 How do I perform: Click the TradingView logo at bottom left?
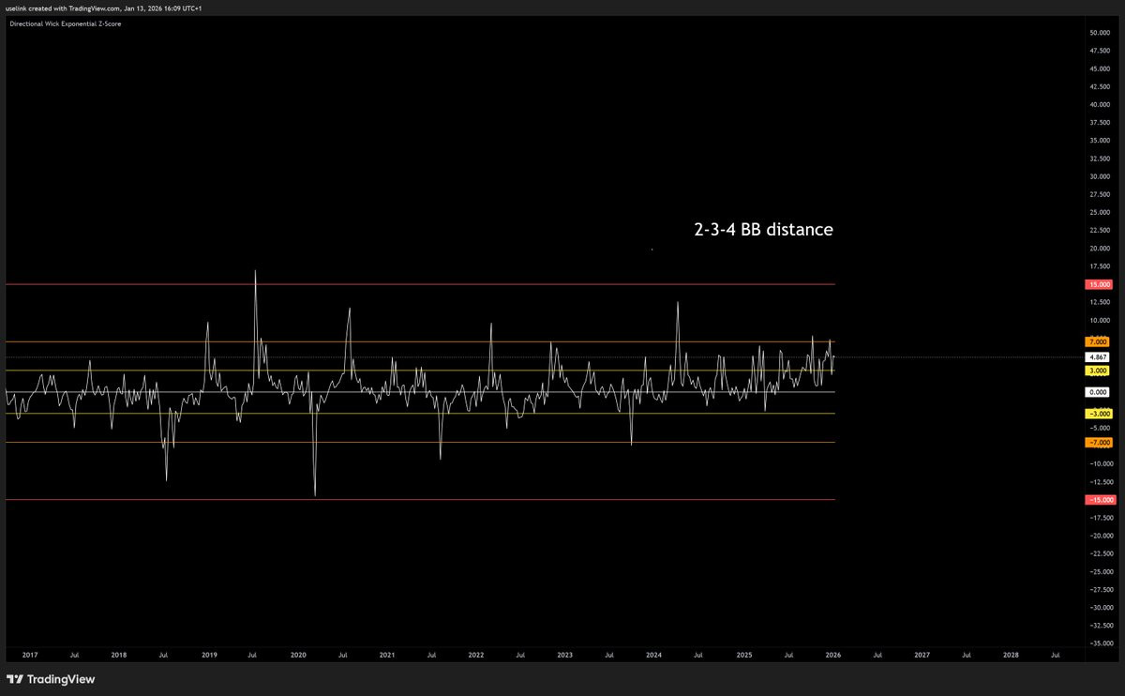52,679
